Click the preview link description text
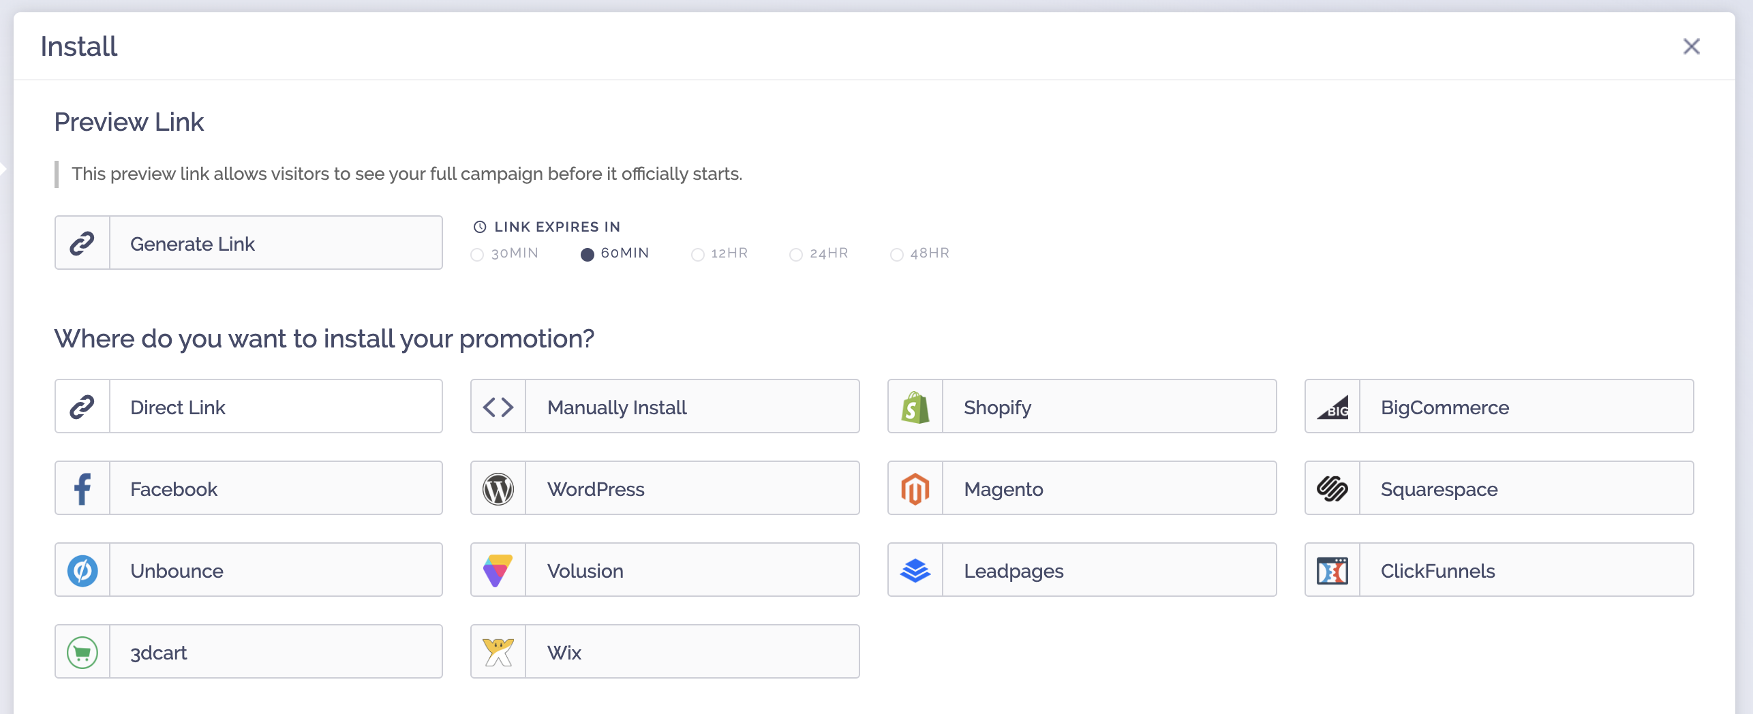This screenshot has height=714, width=1753. coord(407,174)
